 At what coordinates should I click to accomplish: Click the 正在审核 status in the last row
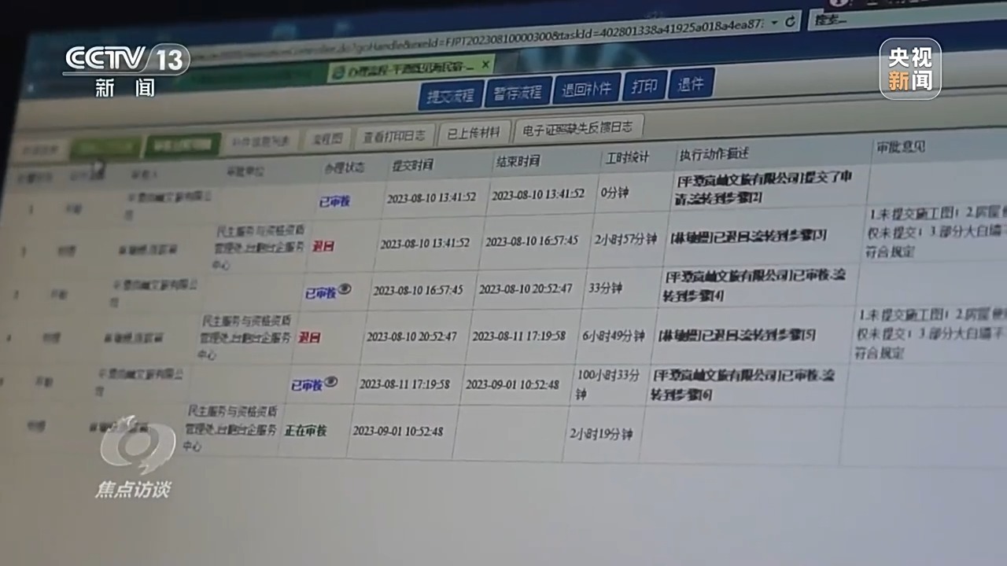306,431
